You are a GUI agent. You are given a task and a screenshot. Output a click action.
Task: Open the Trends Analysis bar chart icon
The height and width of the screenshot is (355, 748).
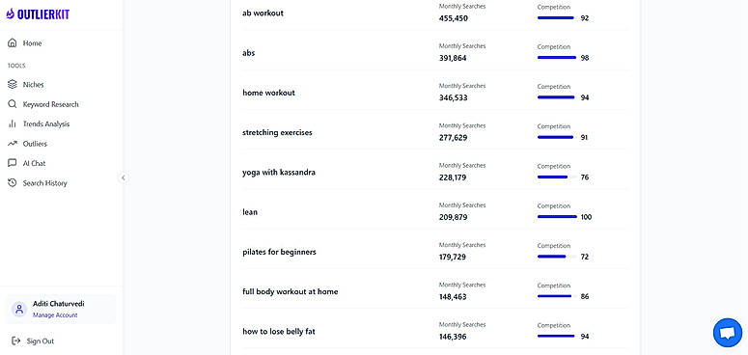point(13,123)
